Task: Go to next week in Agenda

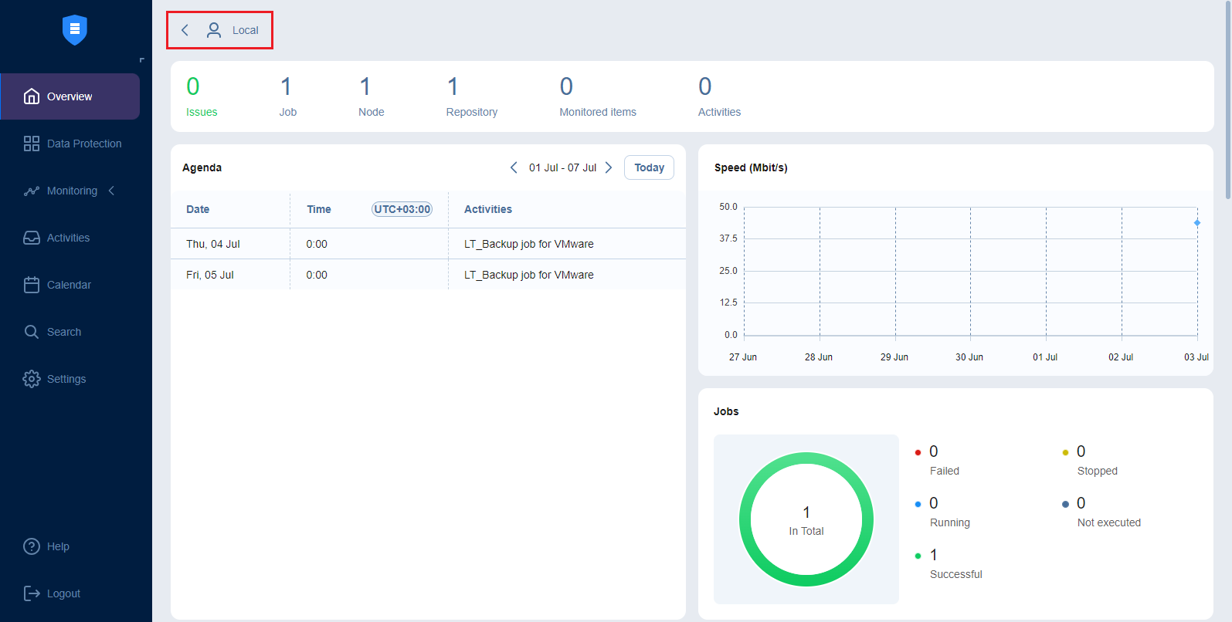Action: tap(609, 167)
